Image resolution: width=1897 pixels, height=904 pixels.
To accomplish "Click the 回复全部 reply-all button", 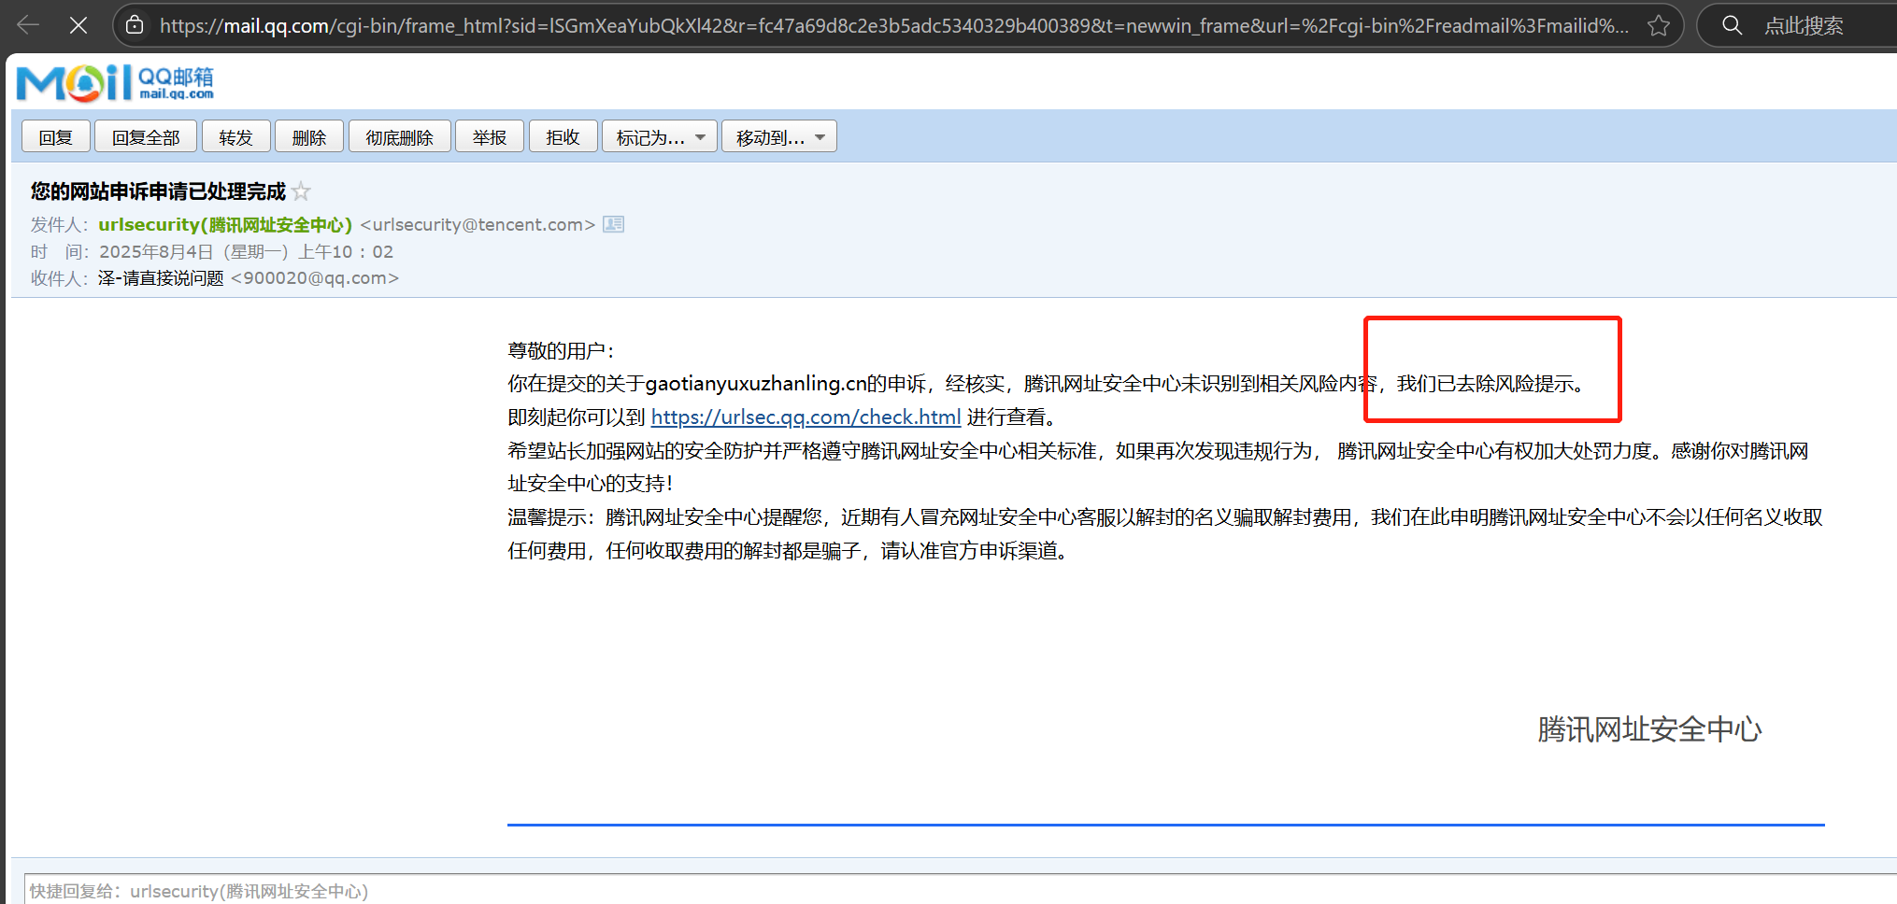I will (146, 137).
